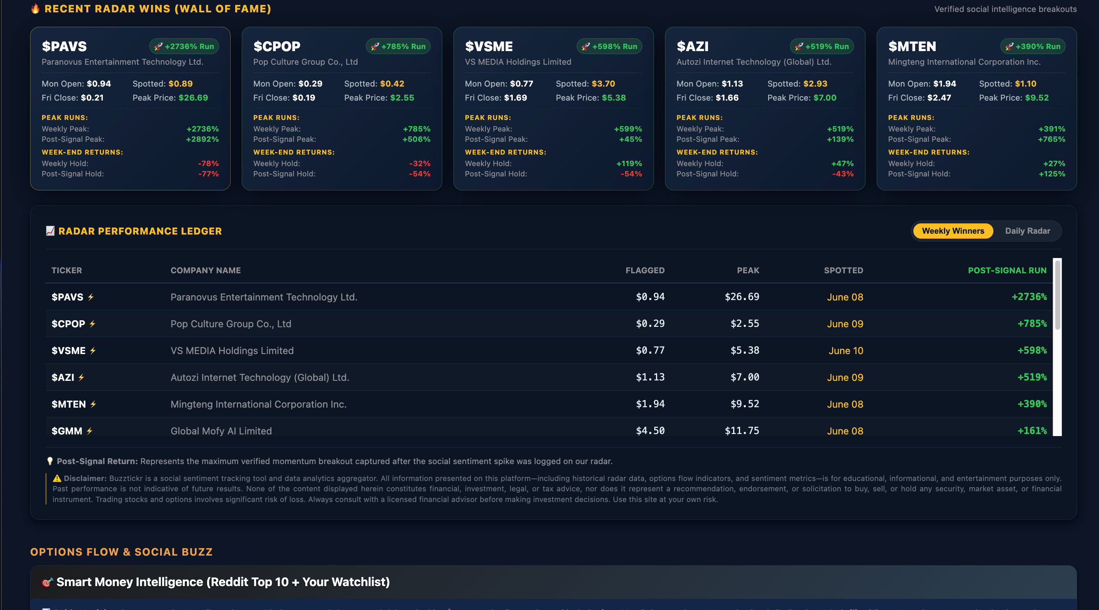The height and width of the screenshot is (610, 1099).
Task: Click the lightning bolt beside $MTEN
Action: (93, 404)
